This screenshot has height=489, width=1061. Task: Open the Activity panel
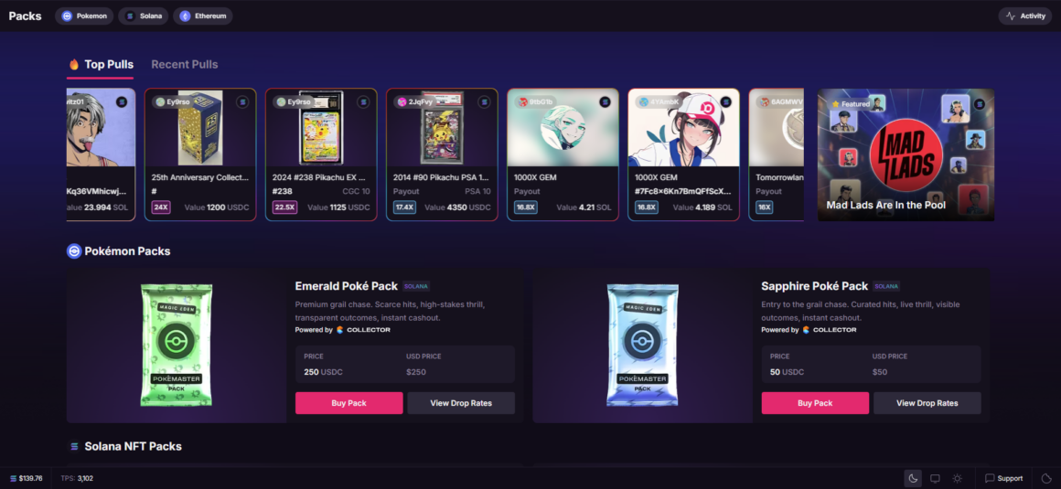[1025, 16]
